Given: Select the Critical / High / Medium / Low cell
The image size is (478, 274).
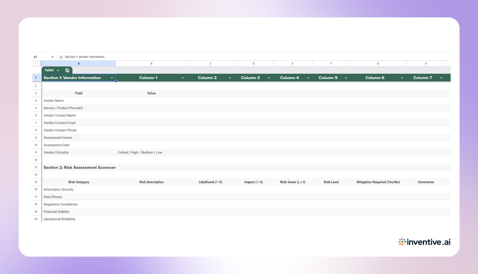Looking at the screenshot, I should click(x=140, y=152).
